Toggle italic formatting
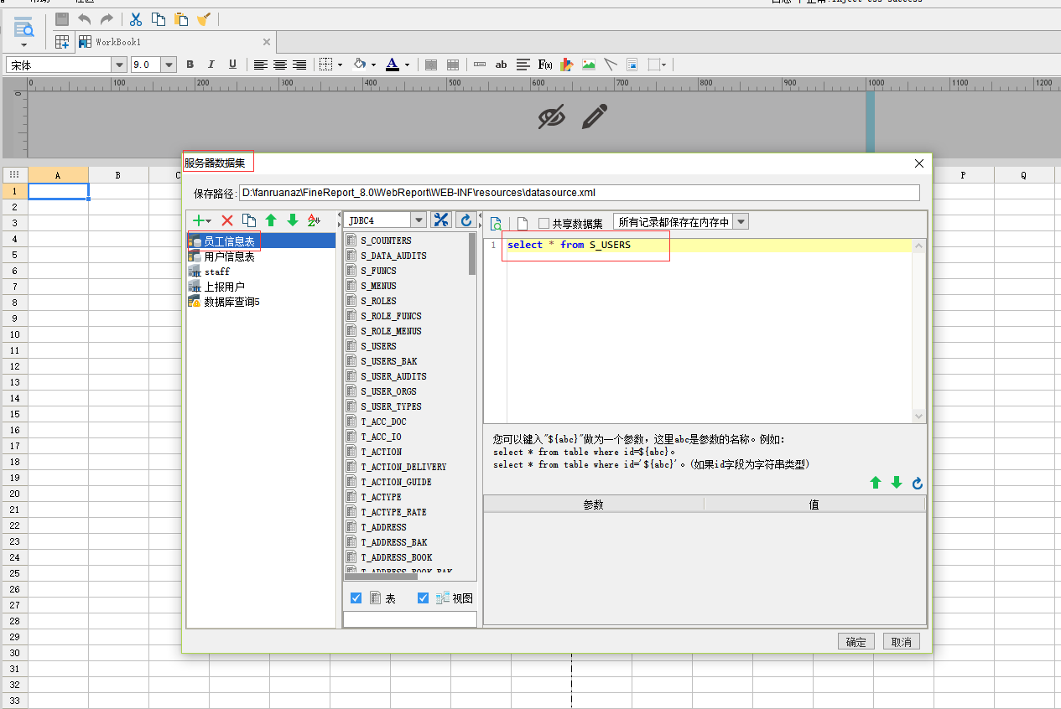Screen dimensions: 1061x709 [x=211, y=65]
